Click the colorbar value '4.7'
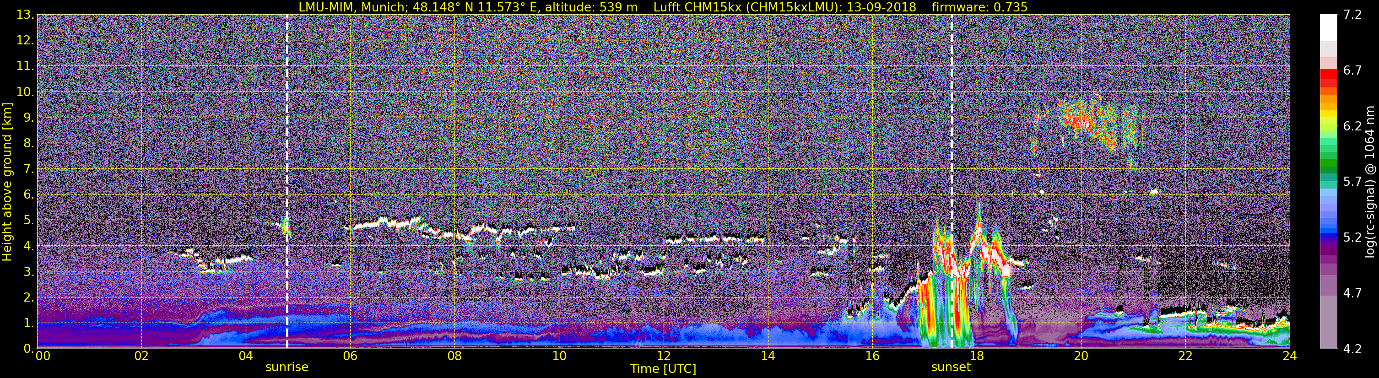This screenshot has height=378, width=1379. (1352, 293)
